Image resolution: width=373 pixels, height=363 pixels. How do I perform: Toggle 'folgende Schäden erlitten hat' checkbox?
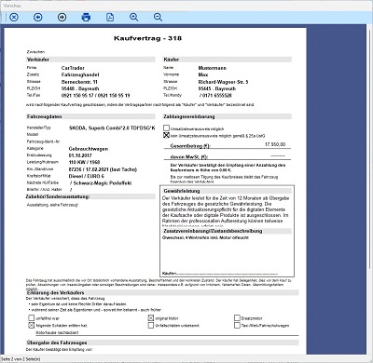[x=31, y=325]
